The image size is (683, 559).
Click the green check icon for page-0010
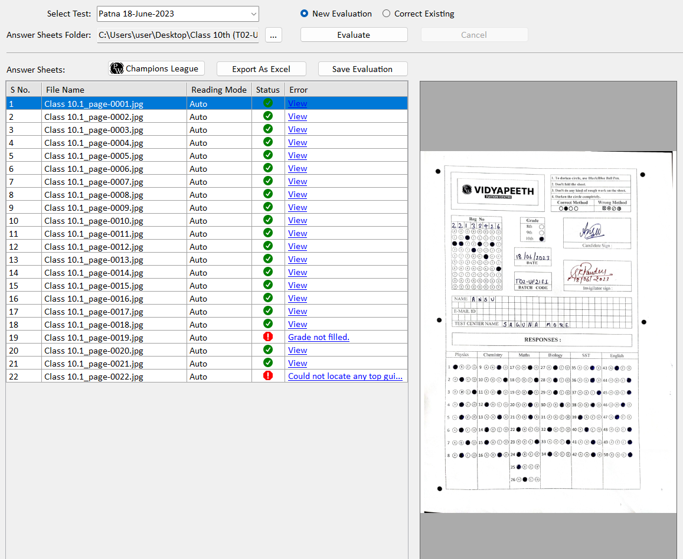[x=268, y=220]
